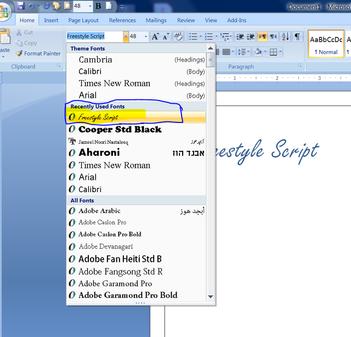Open the Clipboard group dialog launcher
The image size is (351, 337).
(x=59, y=66)
